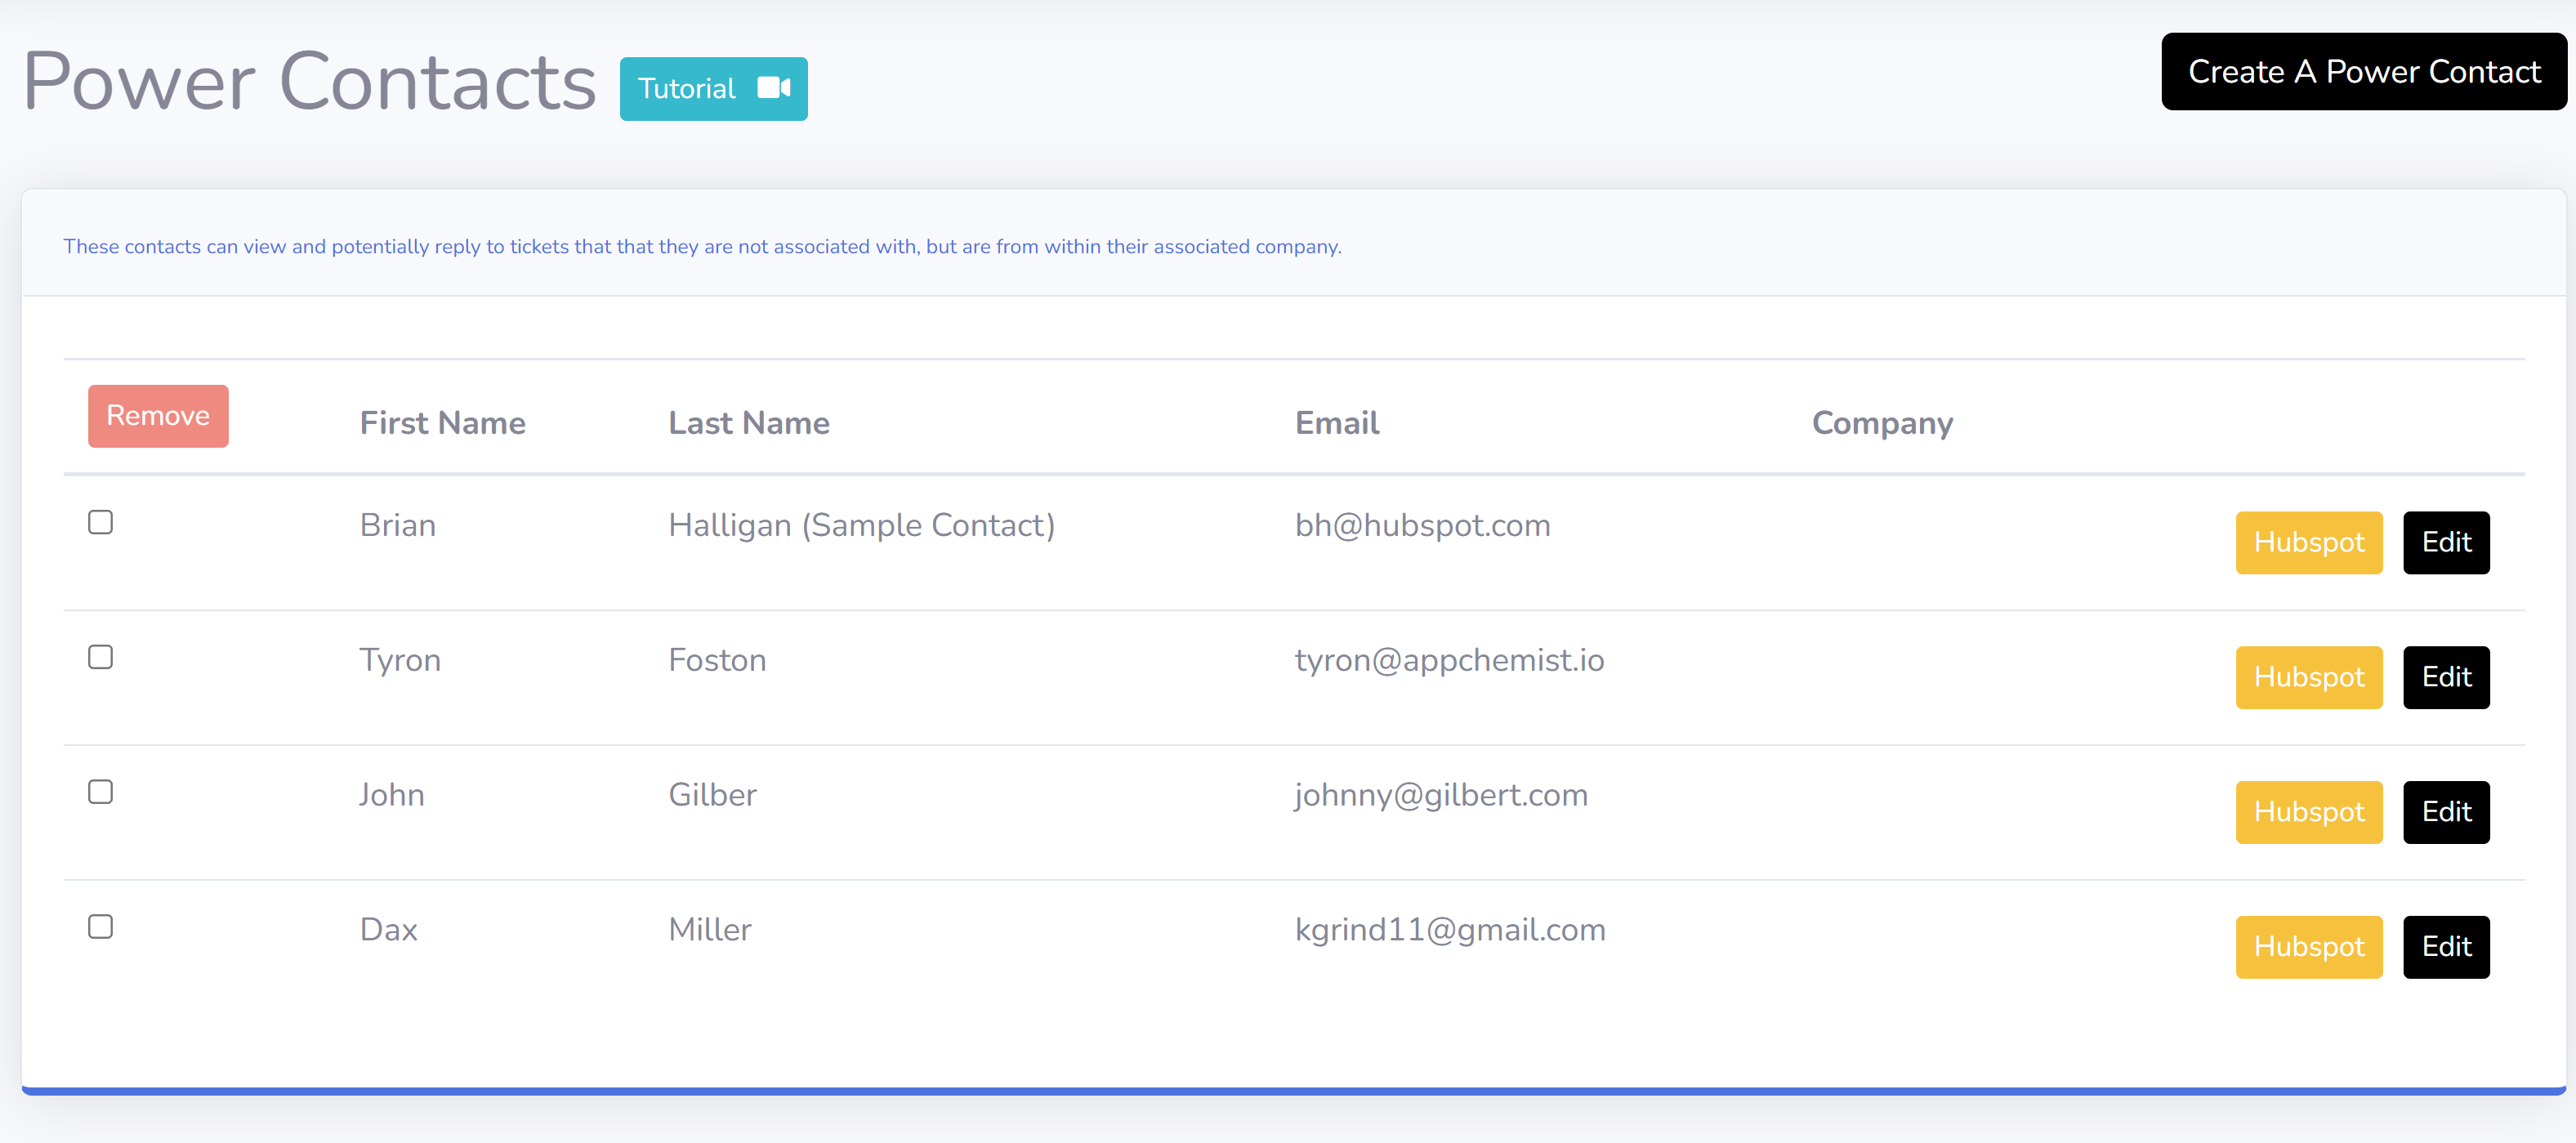Click the Company column header
Image resolution: width=2576 pixels, height=1143 pixels.
(1882, 424)
